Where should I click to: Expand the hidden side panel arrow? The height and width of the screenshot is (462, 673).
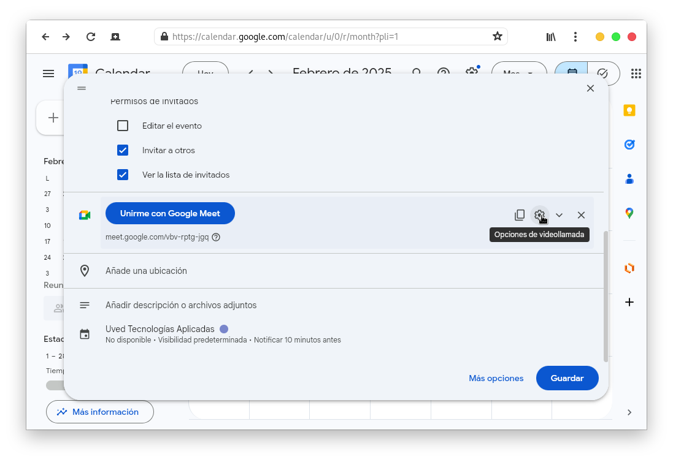click(629, 412)
